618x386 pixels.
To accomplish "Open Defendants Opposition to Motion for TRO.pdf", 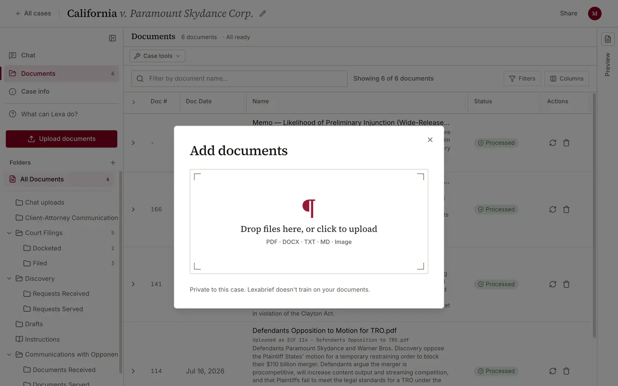I will [324, 331].
